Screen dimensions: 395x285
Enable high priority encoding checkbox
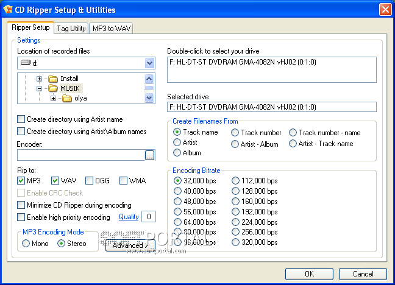21,217
